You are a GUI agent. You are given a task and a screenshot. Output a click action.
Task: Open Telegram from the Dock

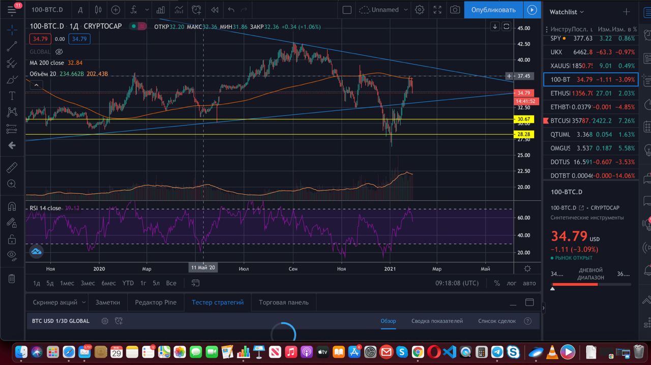(x=497, y=352)
